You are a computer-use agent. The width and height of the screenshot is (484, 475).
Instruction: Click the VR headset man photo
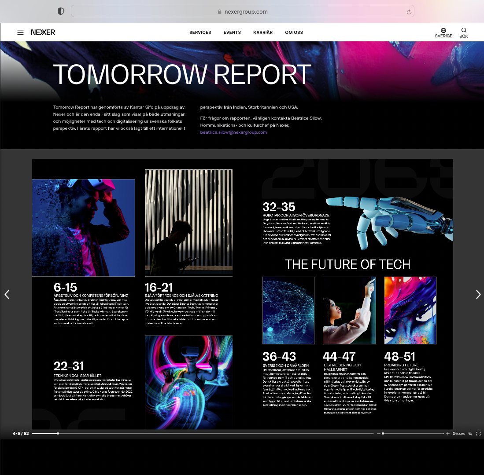coord(83,227)
